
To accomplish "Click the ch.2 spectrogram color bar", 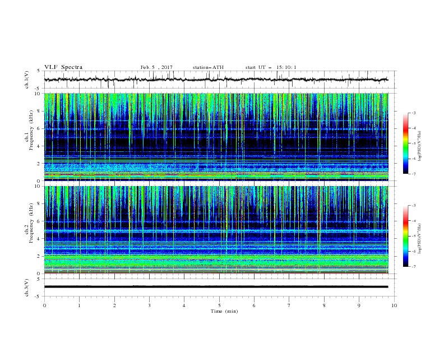I will tap(405, 236).
